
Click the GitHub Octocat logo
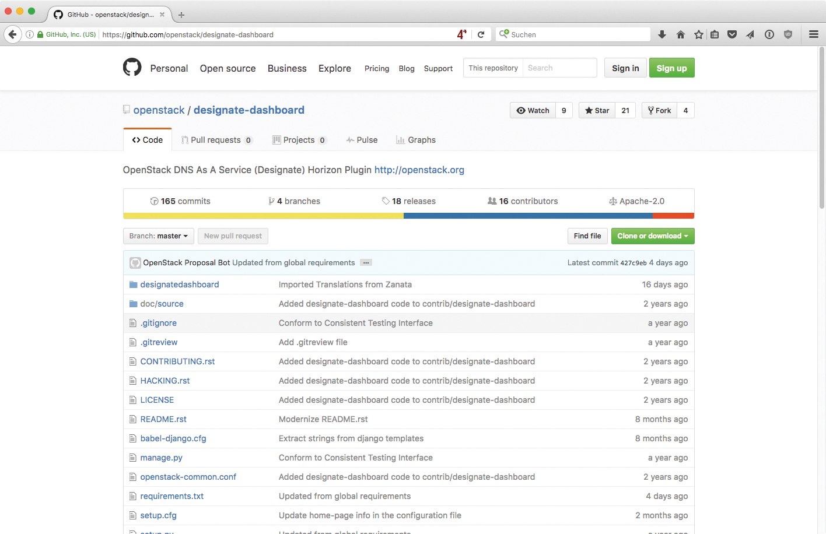(132, 68)
